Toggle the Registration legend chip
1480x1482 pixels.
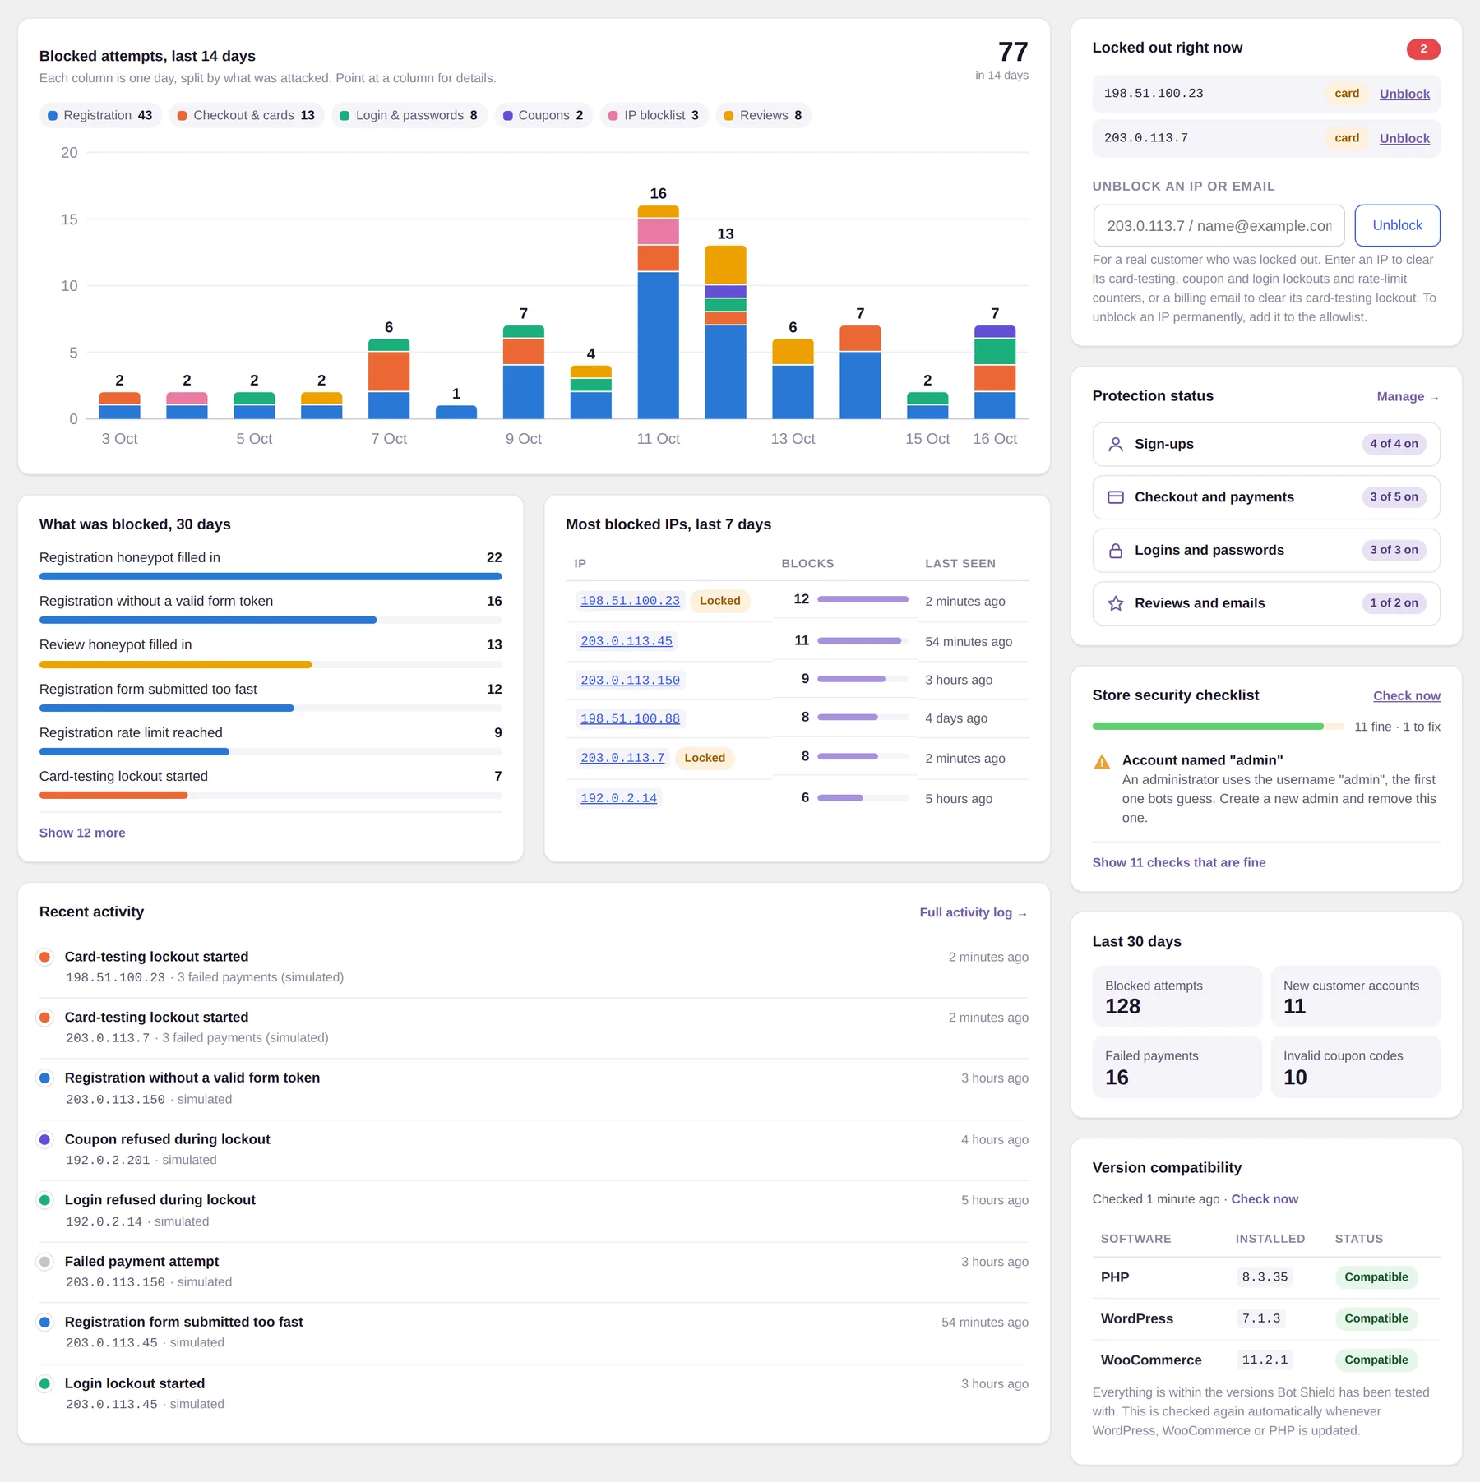click(x=100, y=116)
